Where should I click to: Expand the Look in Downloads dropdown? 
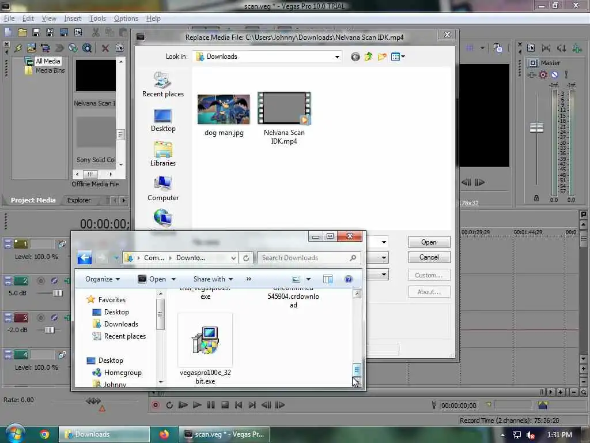[337, 57]
